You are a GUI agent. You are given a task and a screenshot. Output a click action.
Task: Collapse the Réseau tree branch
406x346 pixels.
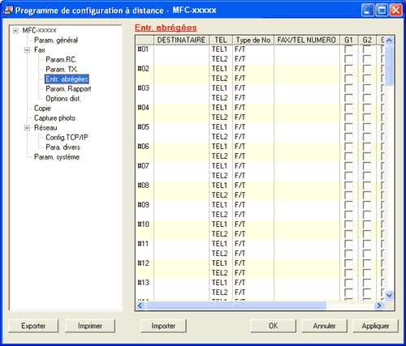pos(27,128)
